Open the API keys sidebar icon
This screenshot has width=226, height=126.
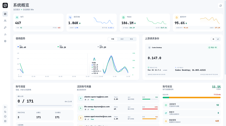(5, 28)
